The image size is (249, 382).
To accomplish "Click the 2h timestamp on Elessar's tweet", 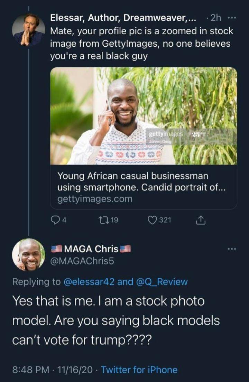I will coord(216,18).
